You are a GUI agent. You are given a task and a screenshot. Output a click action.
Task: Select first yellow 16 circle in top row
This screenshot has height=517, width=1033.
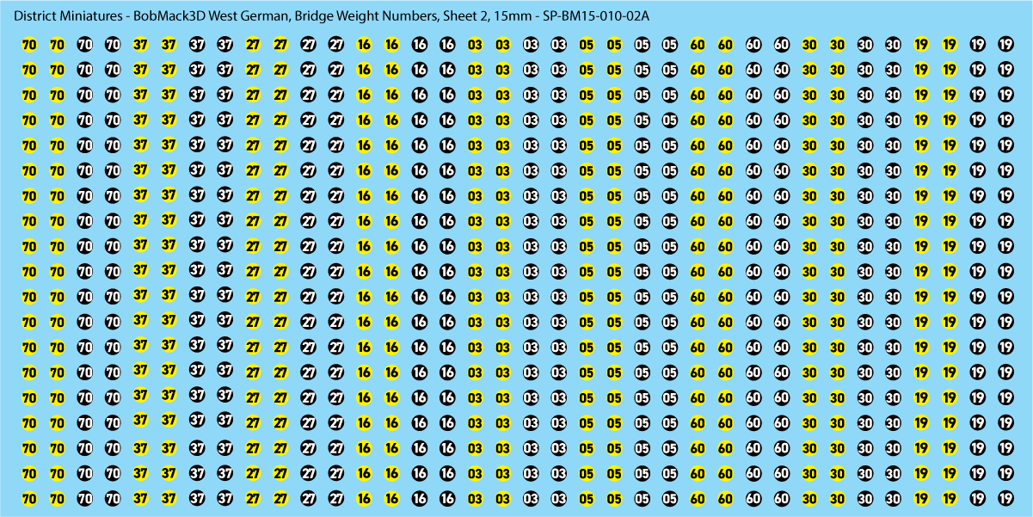(x=364, y=45)
